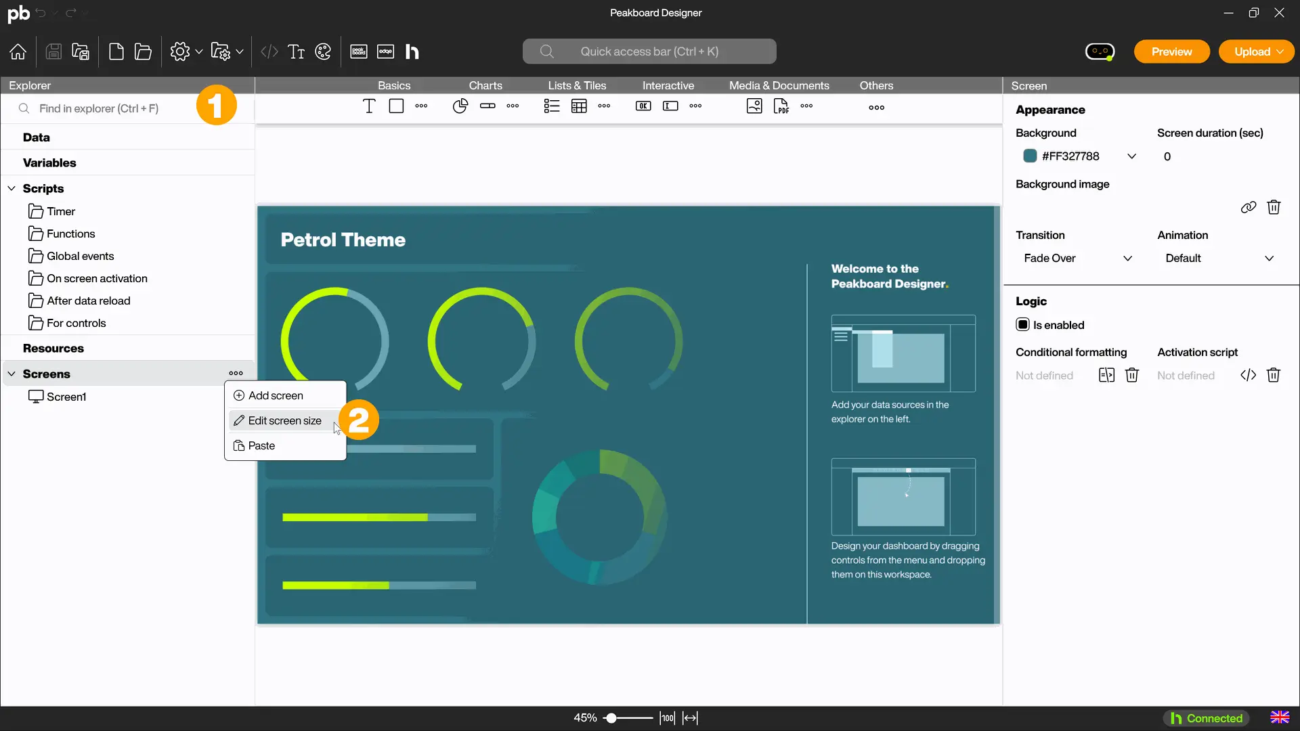Open an existing project folder
This screenshot has width=1300, height=731.
point(143,51)
